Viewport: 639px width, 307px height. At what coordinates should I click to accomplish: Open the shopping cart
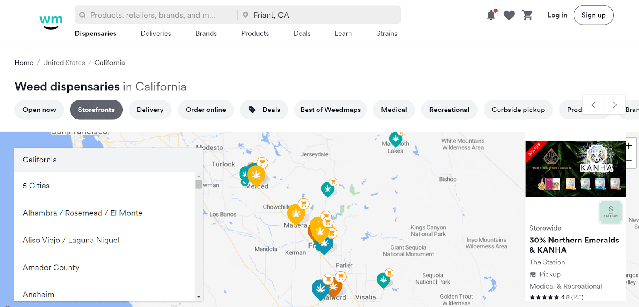point(528,15)
